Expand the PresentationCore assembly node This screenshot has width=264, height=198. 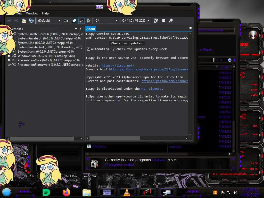click(x=9, y=60)
